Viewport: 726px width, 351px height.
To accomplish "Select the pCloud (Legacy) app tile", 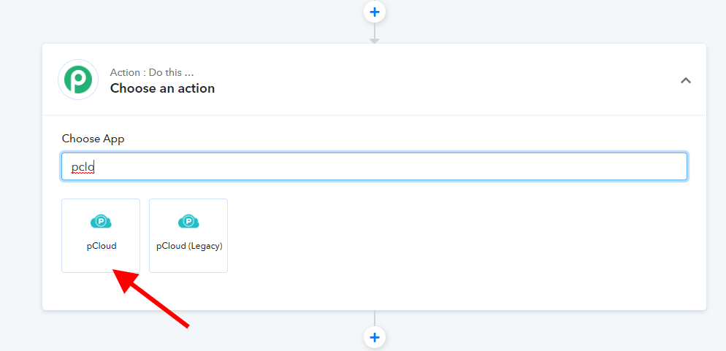I will tap(188, 236).
